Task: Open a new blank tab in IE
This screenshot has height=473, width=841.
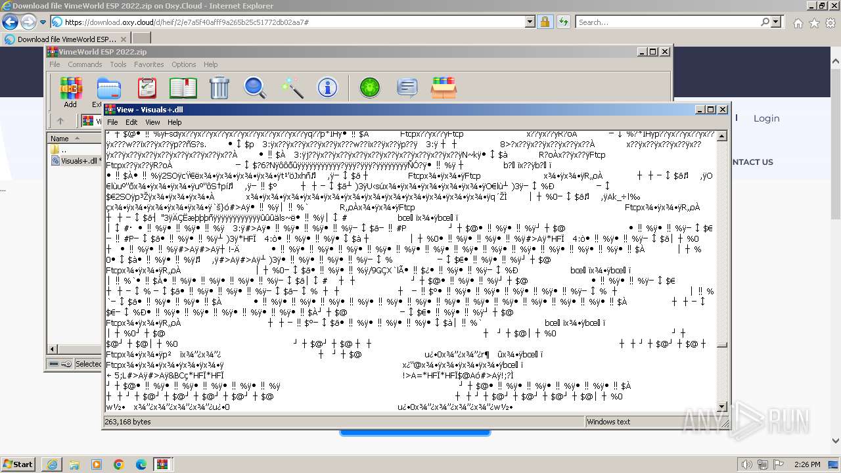Action: coord(141,38)
